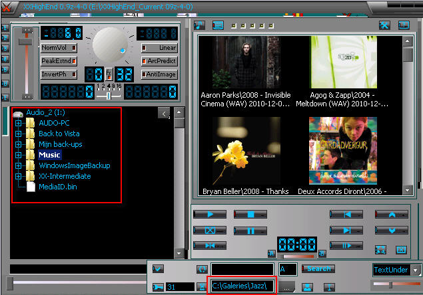Image resolution: width=423 pixels, height=295 pixels.
Task: Collapse the tree panel with the < button
Action: coord(164,114)
